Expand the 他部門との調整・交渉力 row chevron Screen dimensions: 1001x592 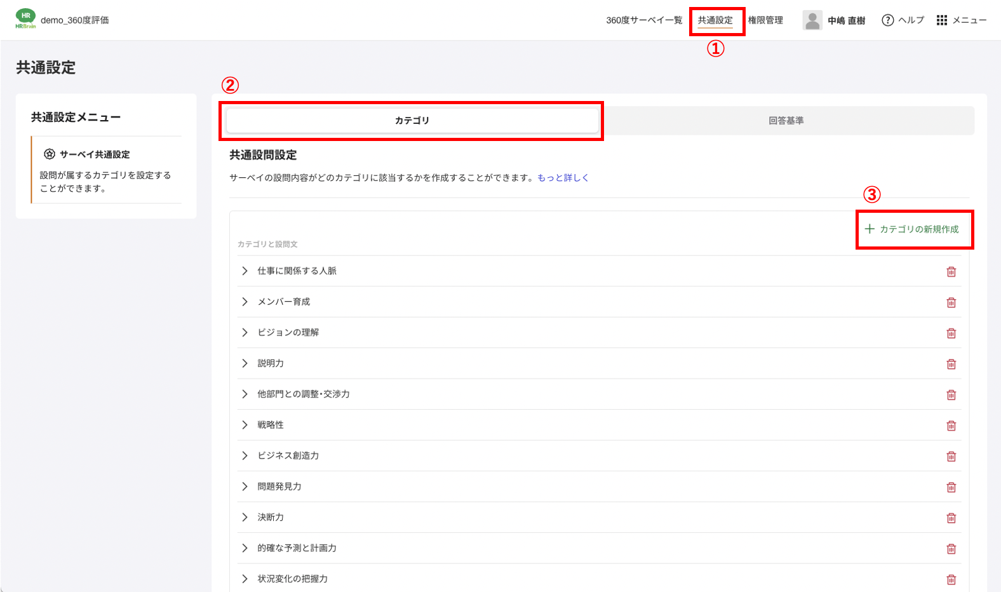click(x=245, y=394)
